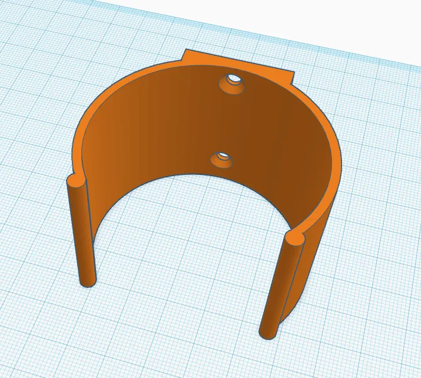Click the bottom end of the right post

pyautogui.click(x=268, y=333)
